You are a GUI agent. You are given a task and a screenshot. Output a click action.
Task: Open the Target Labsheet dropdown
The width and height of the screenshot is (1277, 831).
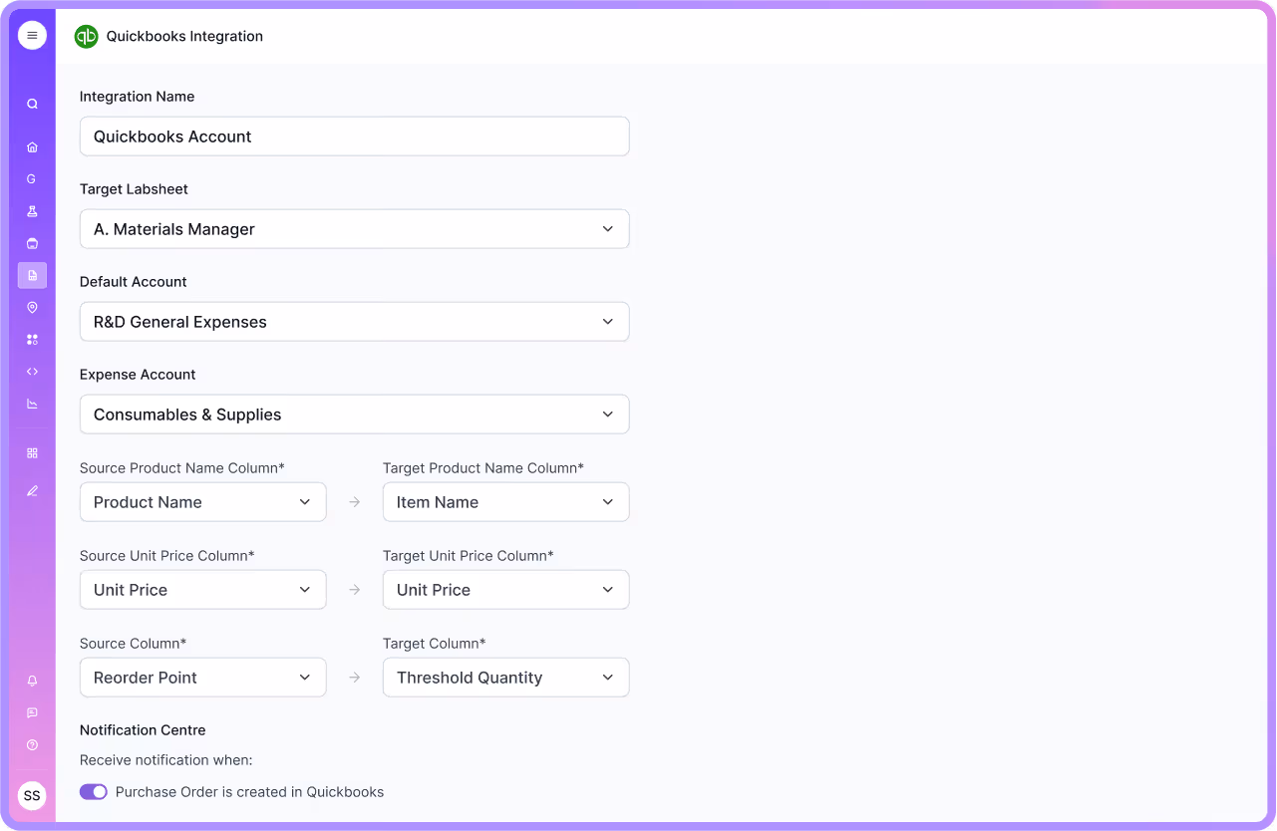pyautogui.click(x=355, y=229)
